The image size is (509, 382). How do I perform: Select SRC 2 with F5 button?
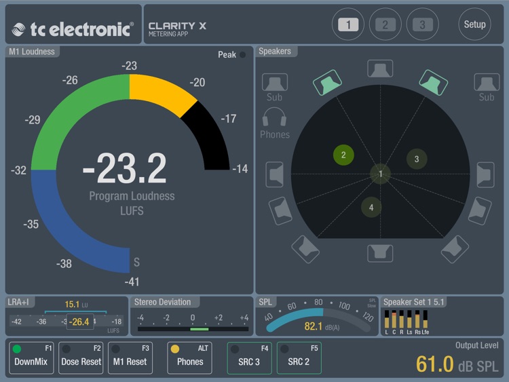tap(299, 358)
